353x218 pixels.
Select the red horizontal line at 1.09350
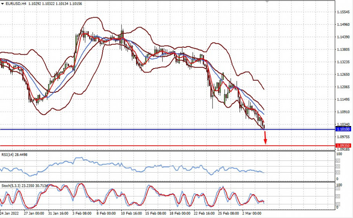pos(168,146)
